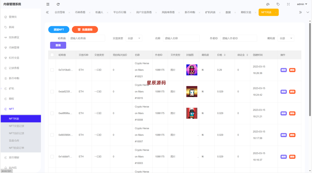
Task: Focus the 哈希值 input field
Action: click(x=87, y=38)
